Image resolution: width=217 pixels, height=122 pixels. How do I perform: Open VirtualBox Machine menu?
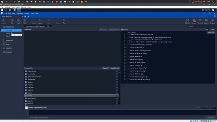[x=7, y=7]
